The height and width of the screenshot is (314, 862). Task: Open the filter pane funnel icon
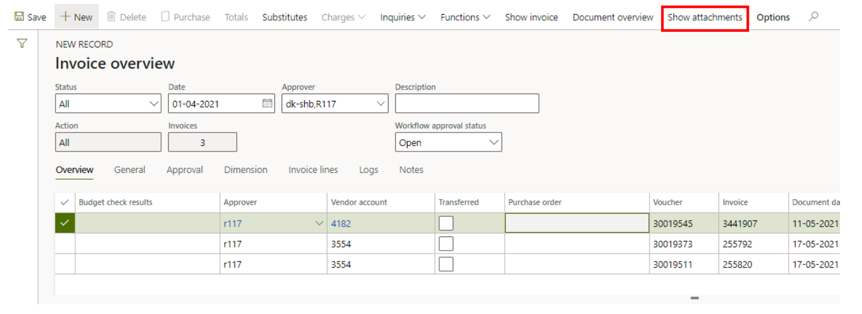(x=22, y=43)
